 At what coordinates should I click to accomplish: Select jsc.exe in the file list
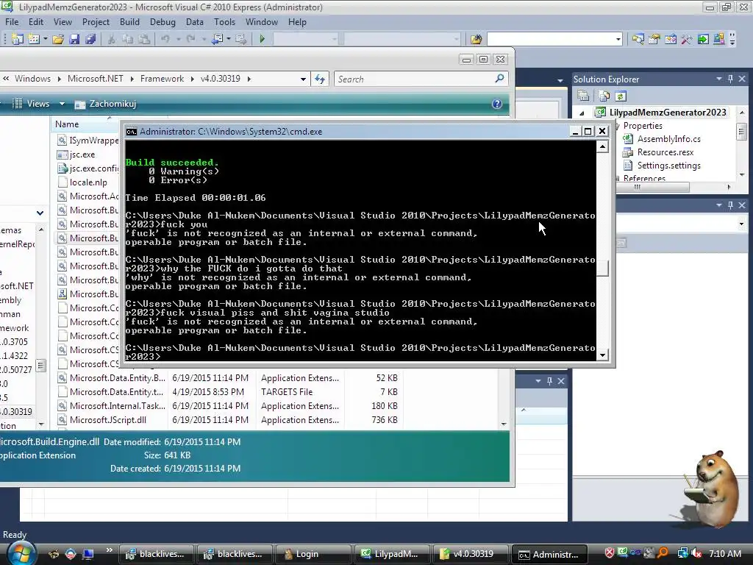click(82, 154)
